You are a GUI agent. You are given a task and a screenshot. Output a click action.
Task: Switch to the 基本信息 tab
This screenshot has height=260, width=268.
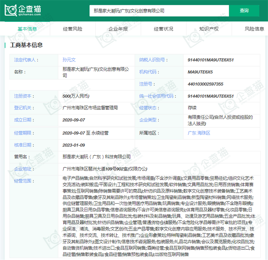[x=27, y=29]
